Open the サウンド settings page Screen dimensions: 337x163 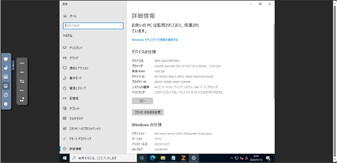(x=93, y=58)
